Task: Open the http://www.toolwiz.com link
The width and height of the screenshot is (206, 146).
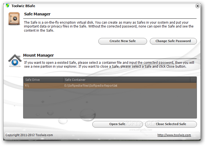Action: coord(174,135)
